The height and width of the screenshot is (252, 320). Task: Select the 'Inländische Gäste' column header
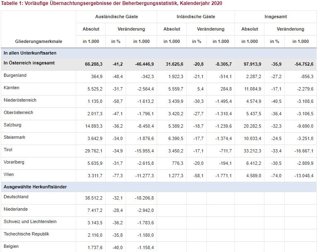pos(195,17)
